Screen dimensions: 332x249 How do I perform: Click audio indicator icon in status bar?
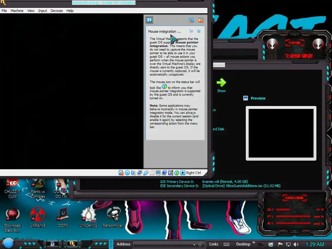pos(133,173)
